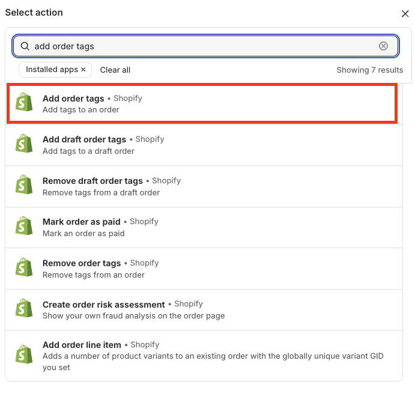Focus the 'add order tags' search field
Screen dimensions: 415x402
click(x=205, y=46)
